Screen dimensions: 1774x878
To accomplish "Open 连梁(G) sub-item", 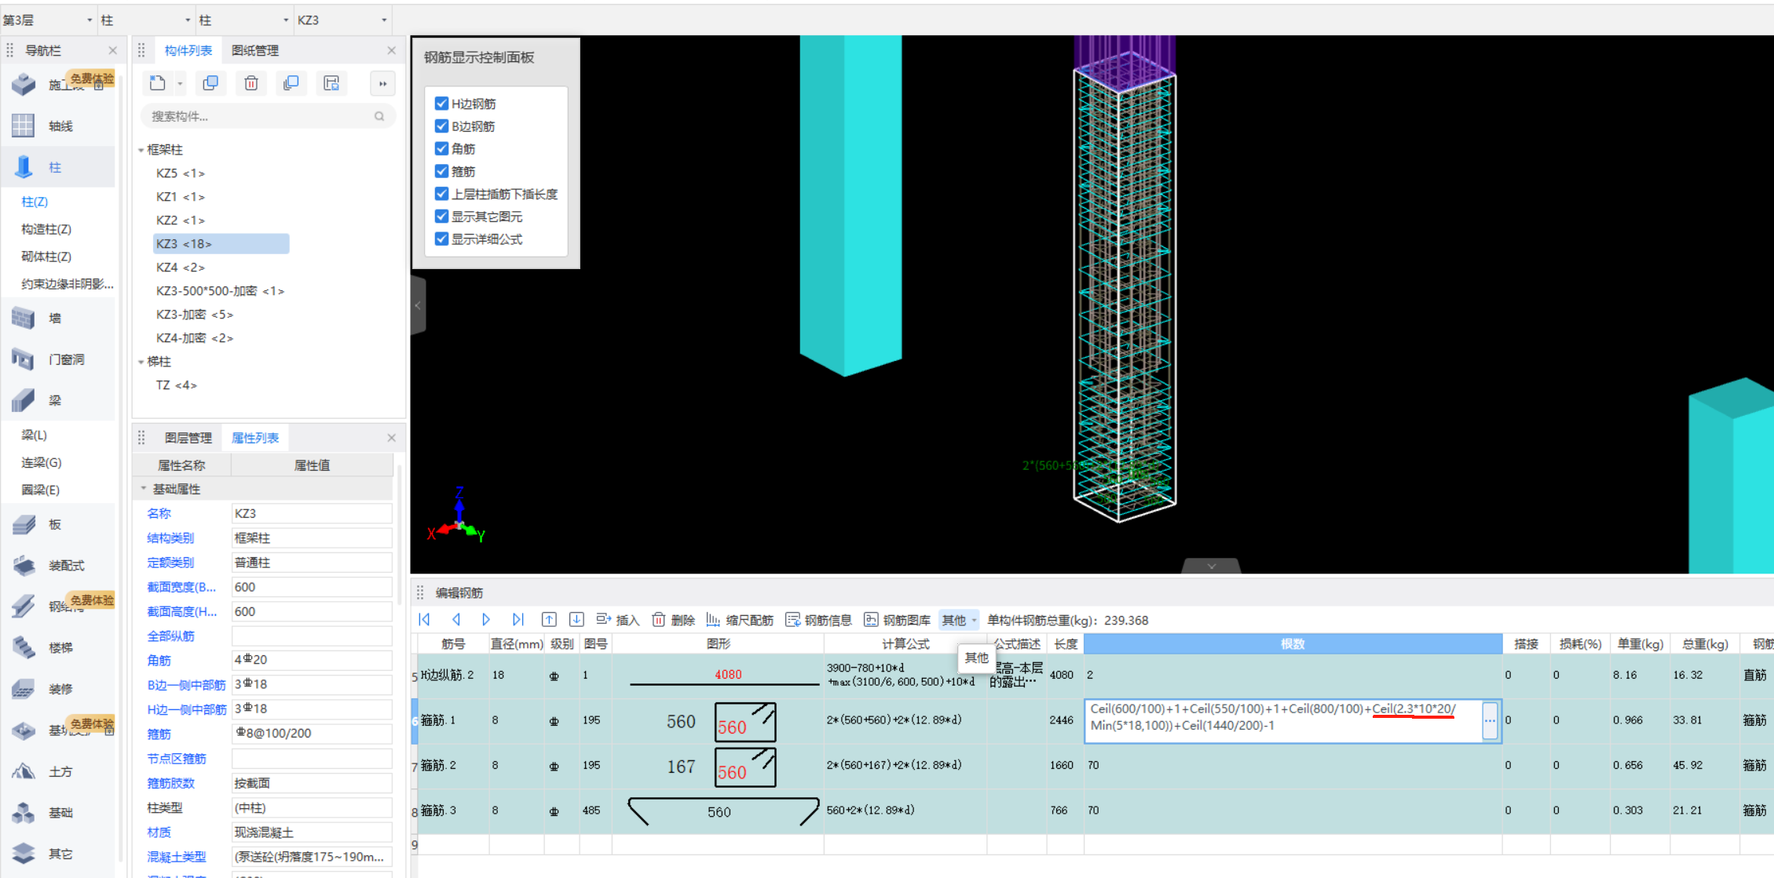I will [x=42, y=462].
